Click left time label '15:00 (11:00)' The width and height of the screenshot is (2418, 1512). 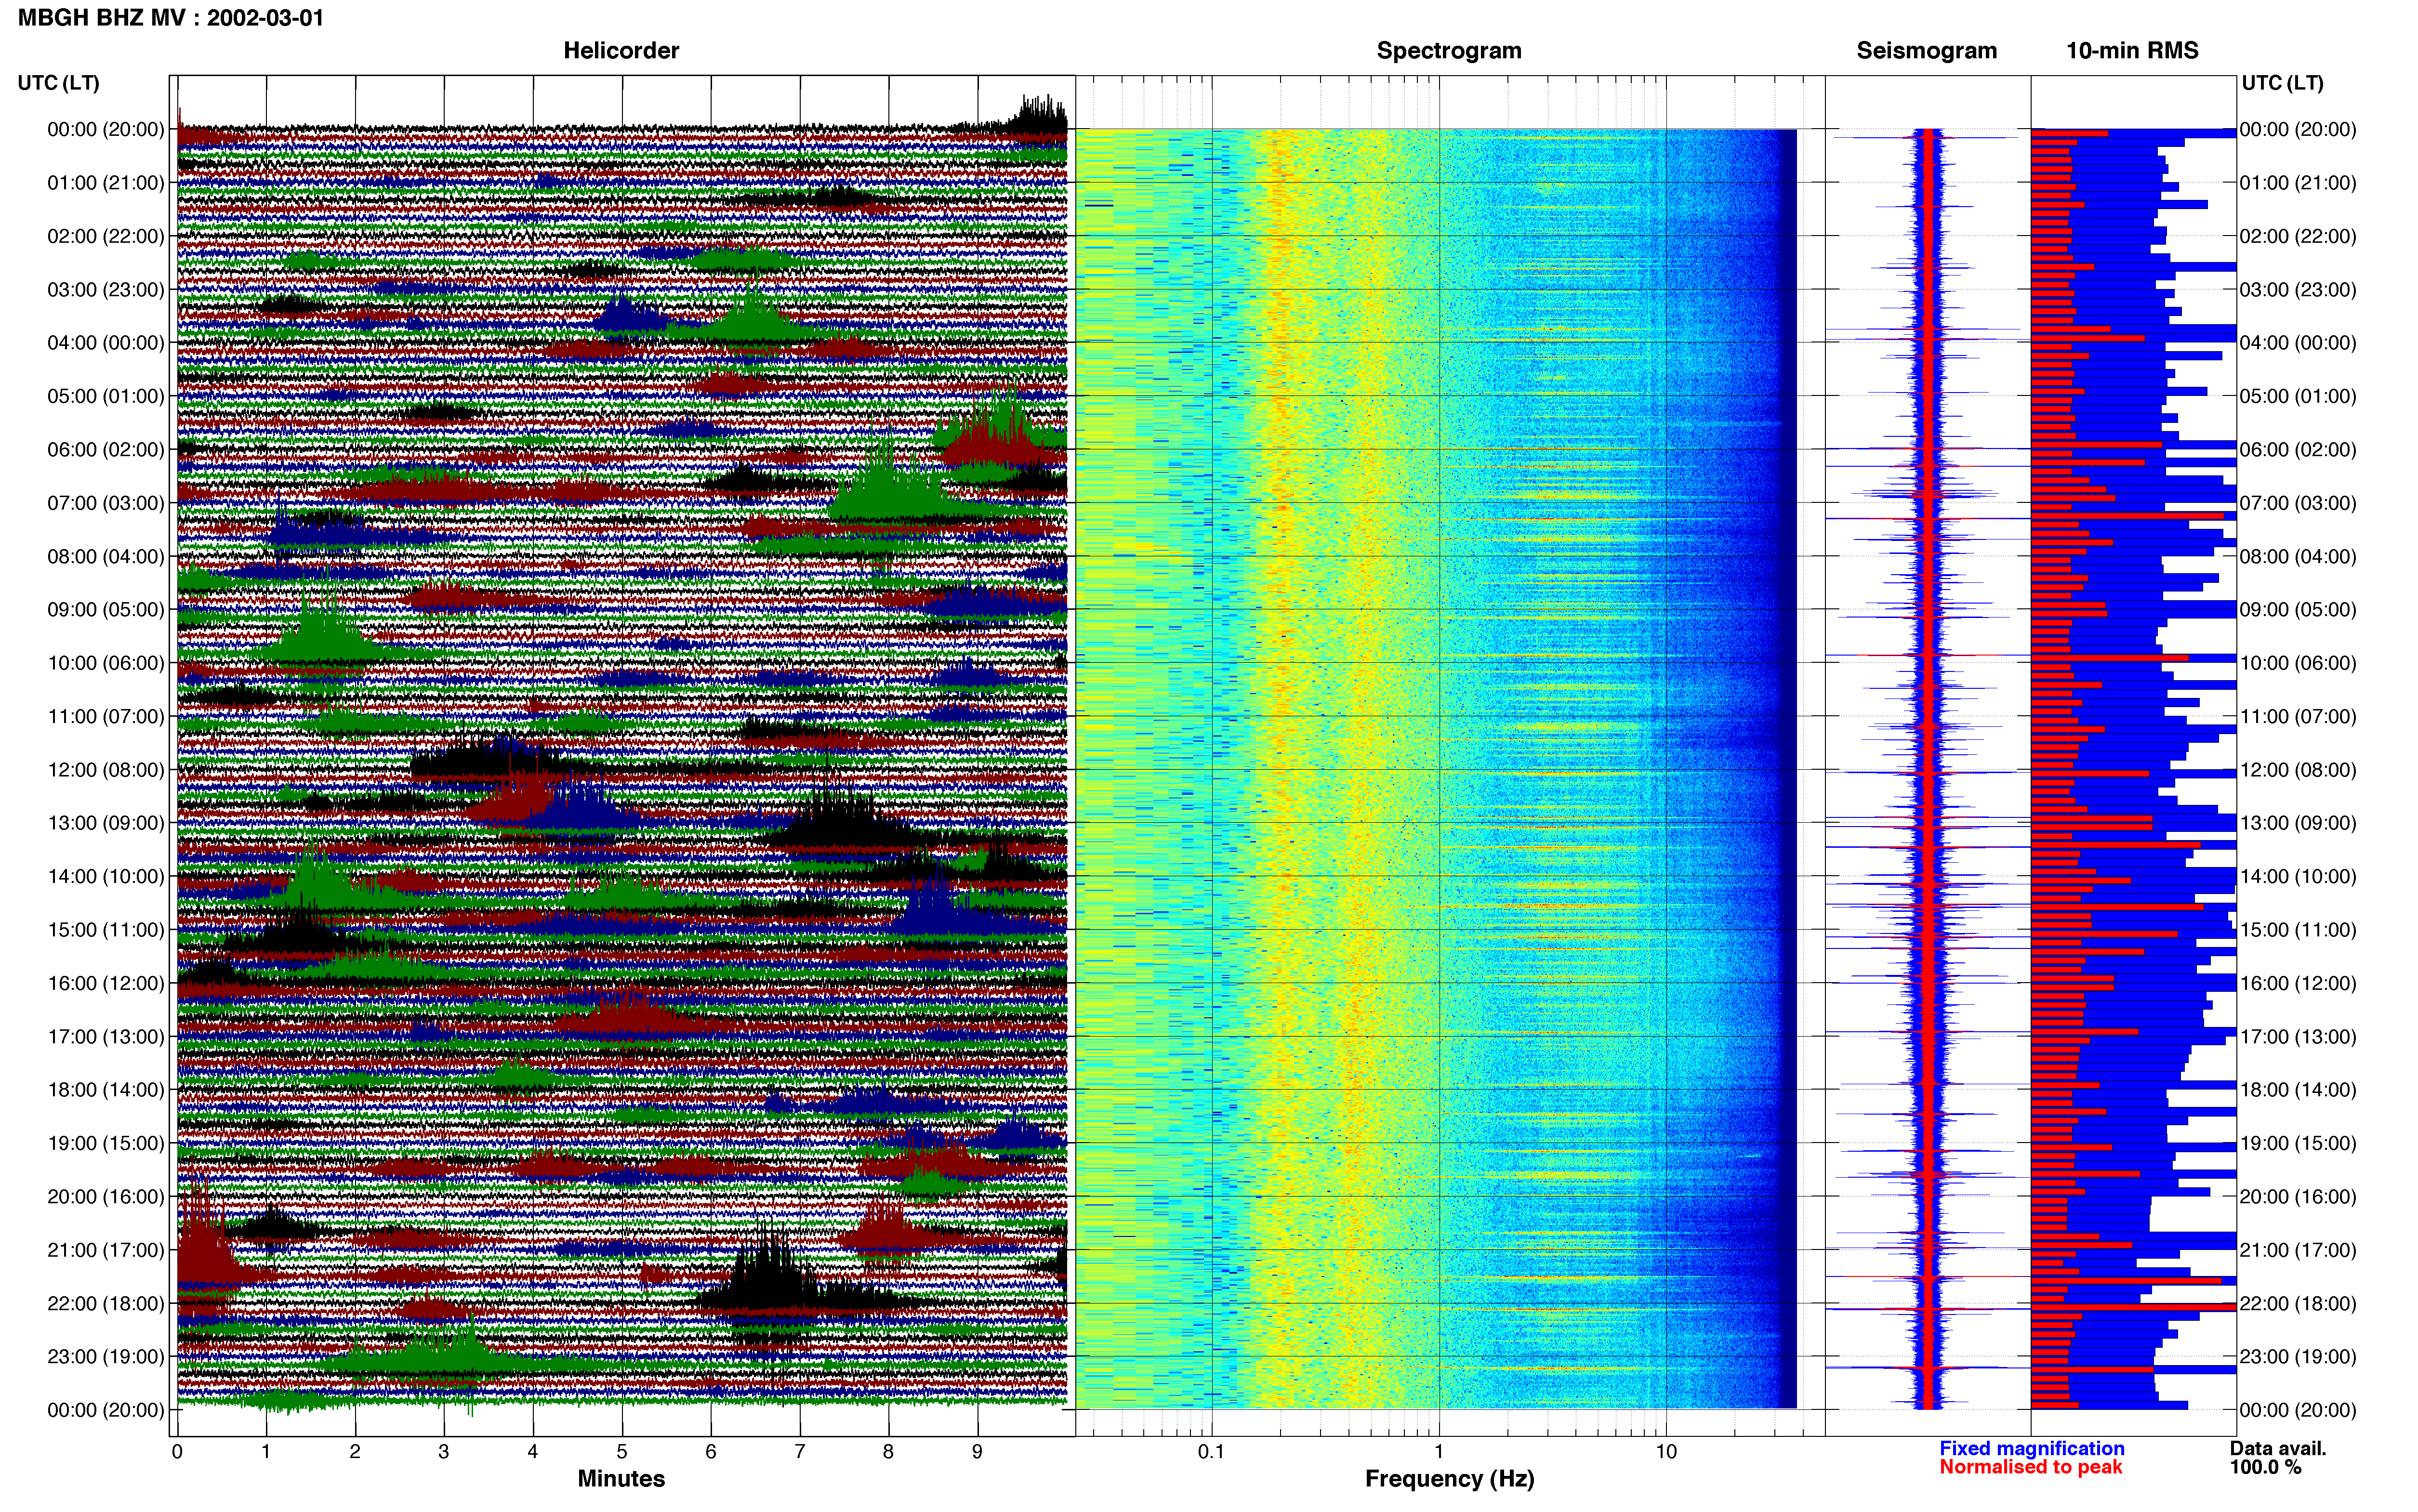pos(106,930)
